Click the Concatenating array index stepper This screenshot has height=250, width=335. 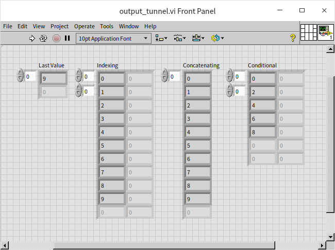(165, 77)
